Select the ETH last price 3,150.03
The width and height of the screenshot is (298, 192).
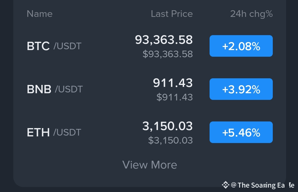pyautogui.click(x=167, y=126)
